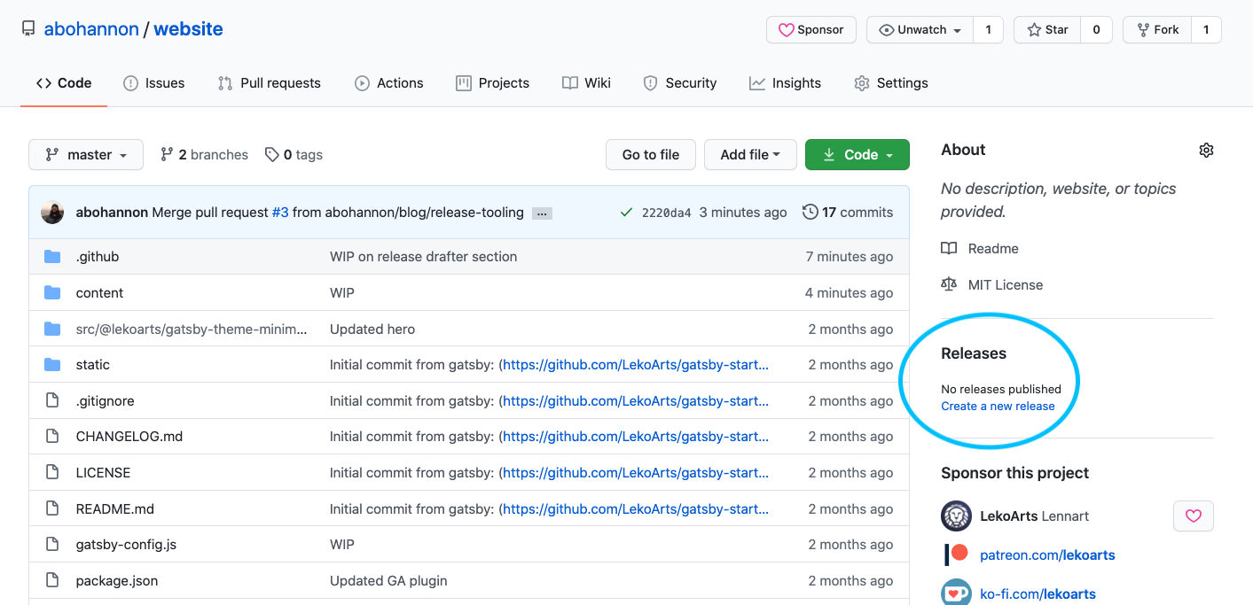1253x605 pixels.
Task: Open gatsby-config.js file
Action: click(x=126, y=544)
